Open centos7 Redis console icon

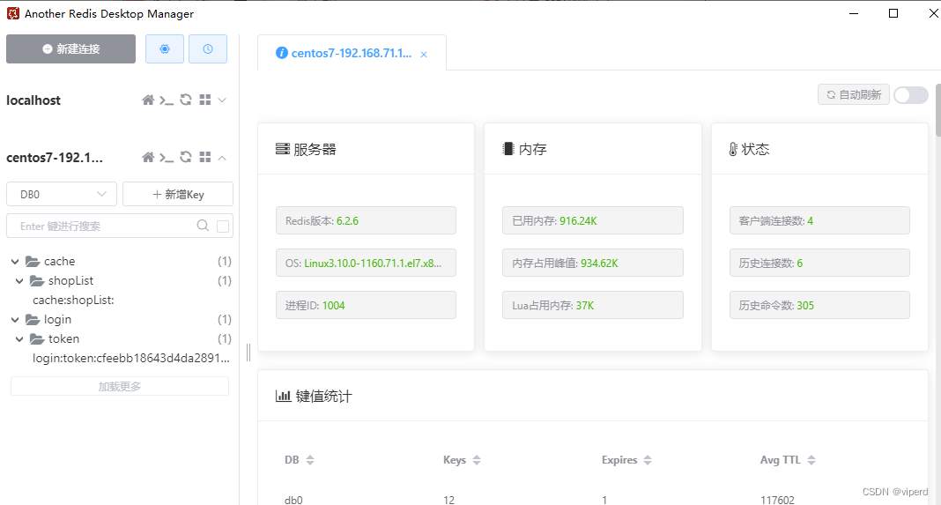[x=167, y=158]
